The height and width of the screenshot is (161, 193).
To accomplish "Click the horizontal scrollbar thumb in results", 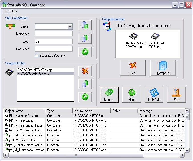I will (76, 155).
